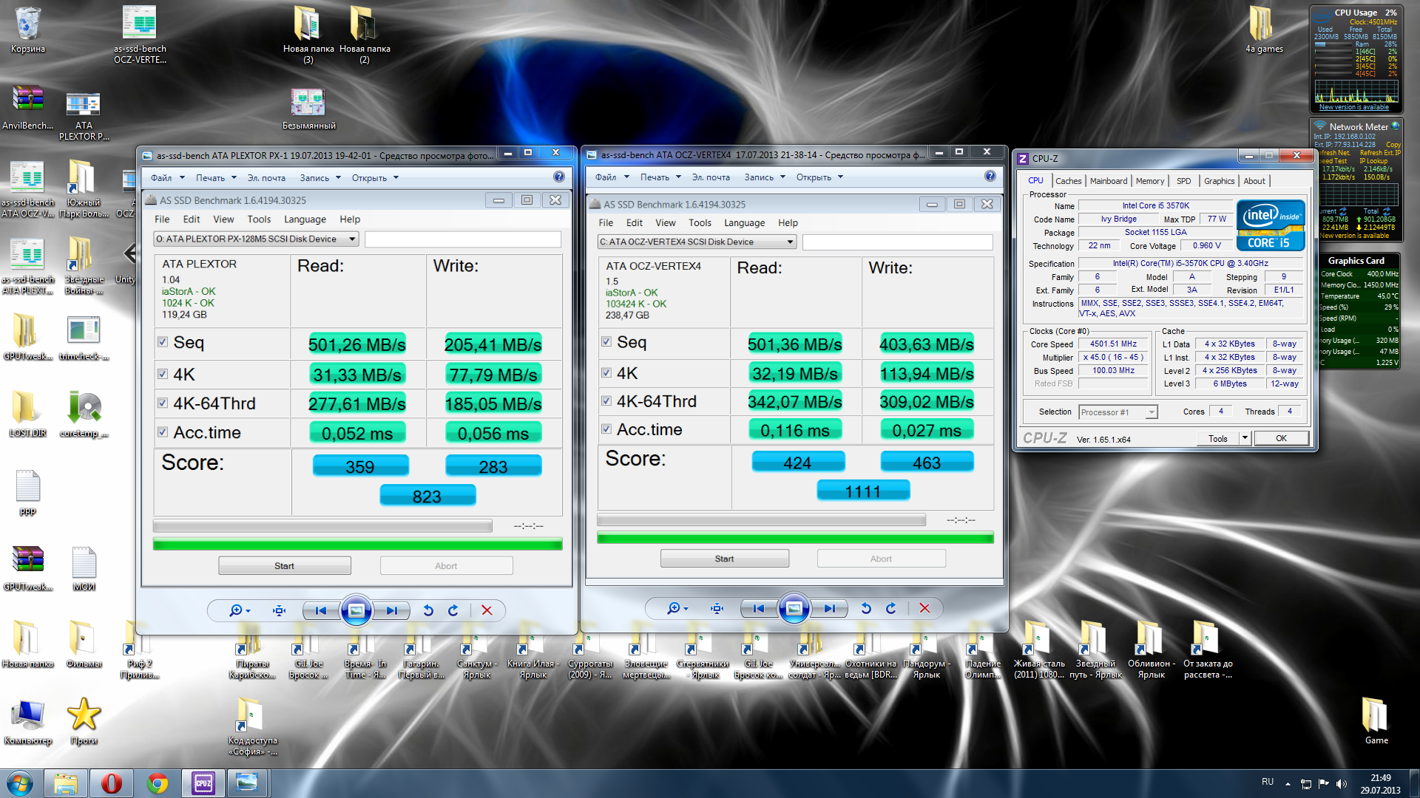The image size is (1420, 798).
Task: Open zoom magnifier in left photo viewer
Action: (240, 610)
